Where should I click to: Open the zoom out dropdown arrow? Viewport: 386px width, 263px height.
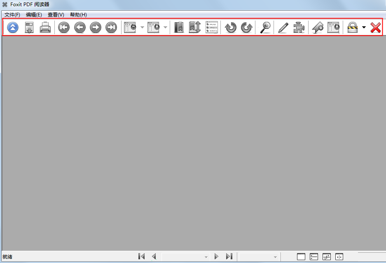click(142, 27)
